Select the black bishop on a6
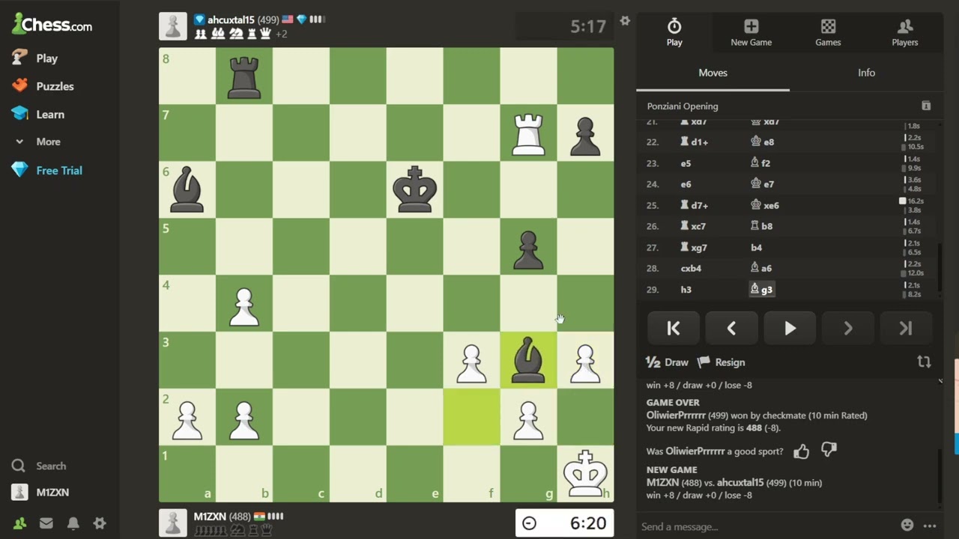 click(187, 190)
